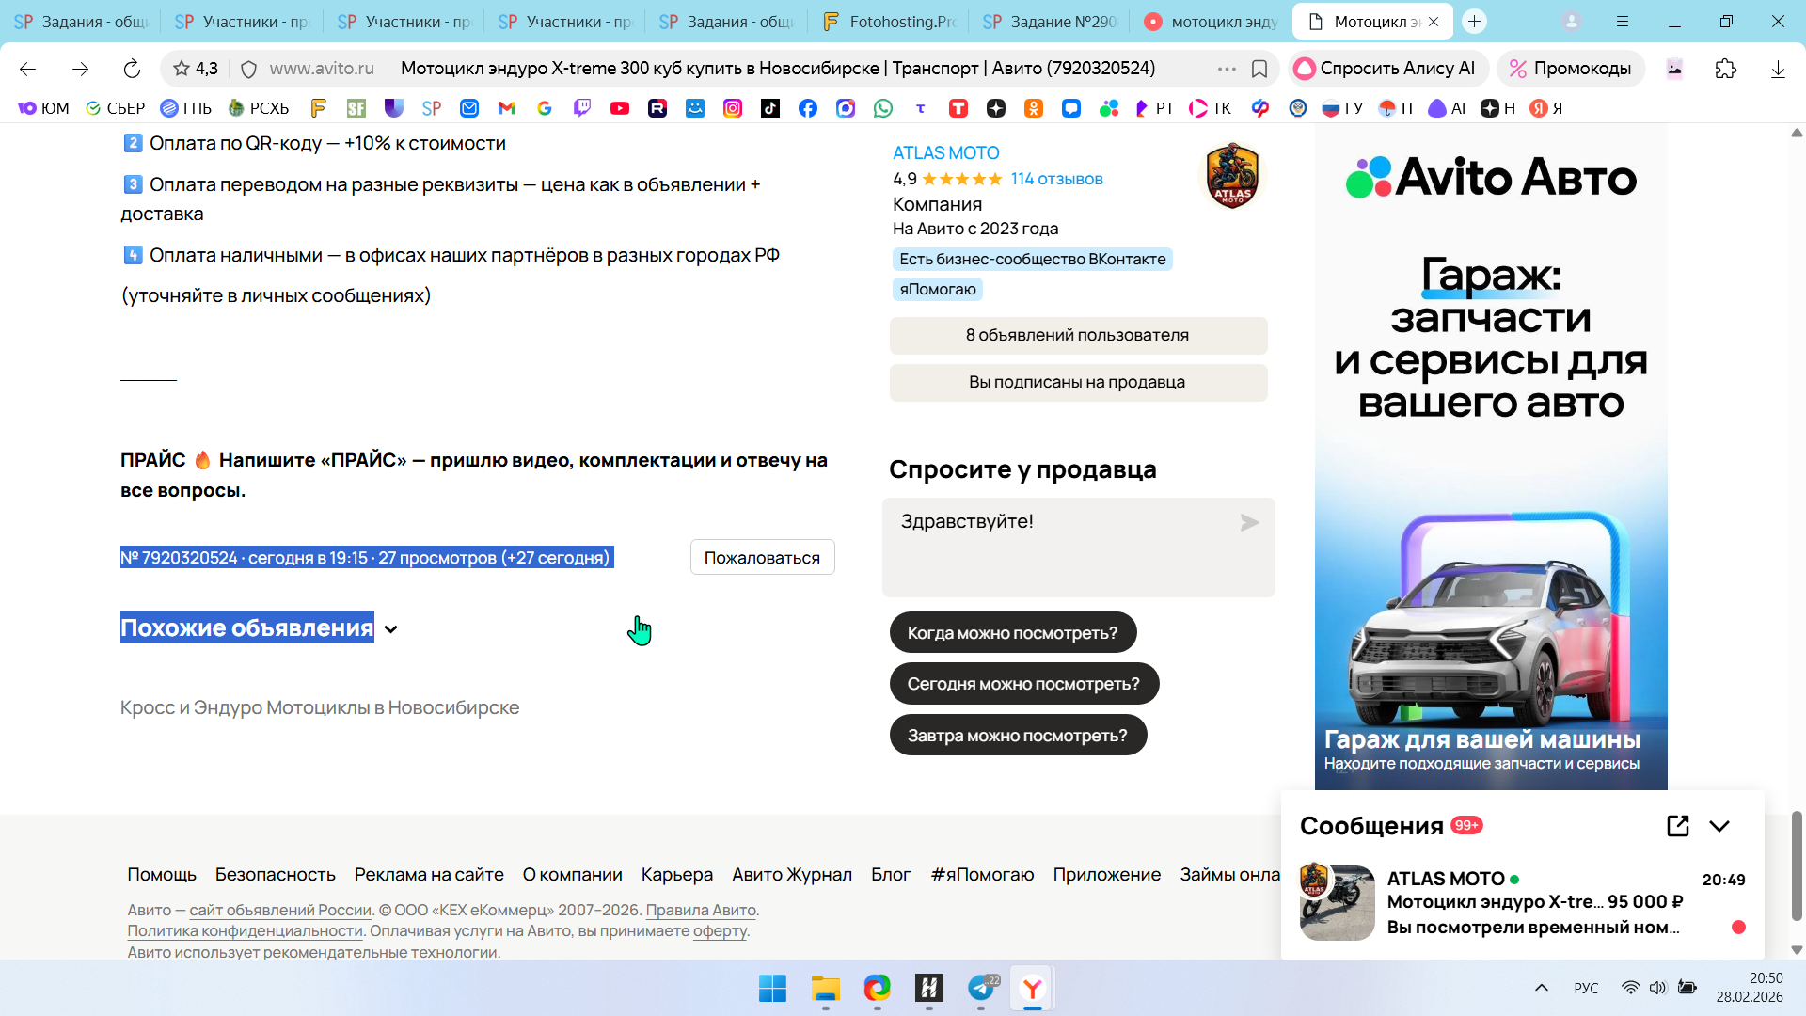Launch Telegram from the taskbar
This screenshot has width=1806, height=1016.
tap(981, 989)
